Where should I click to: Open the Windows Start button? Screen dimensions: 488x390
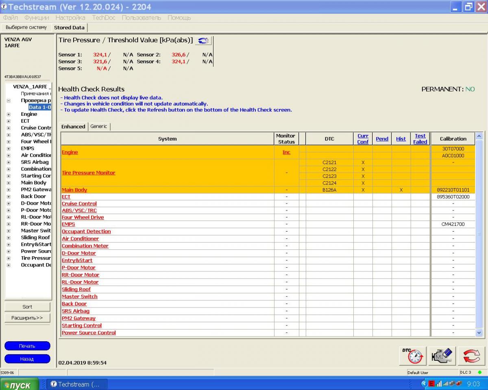pos(20,384)
